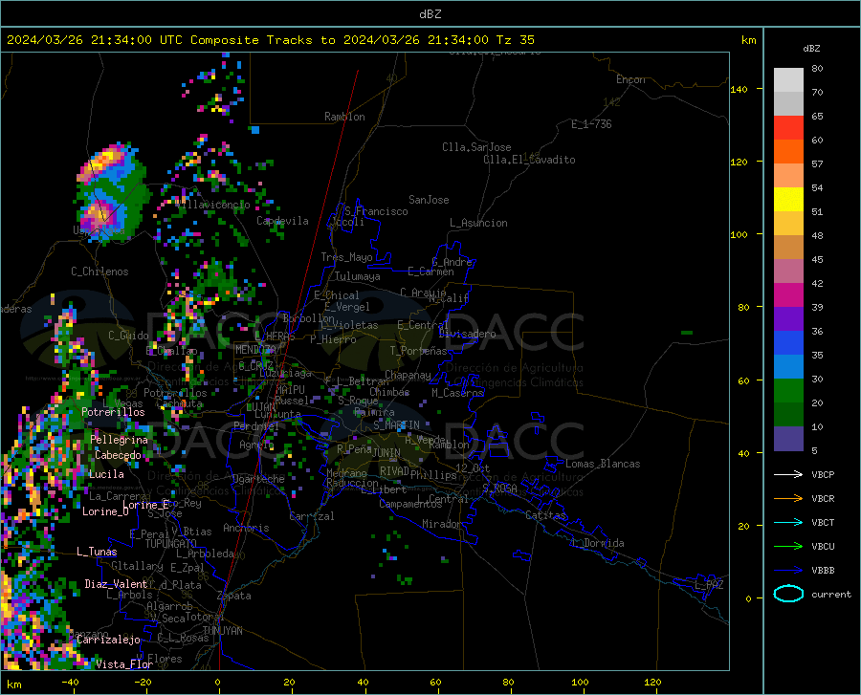Click the 'L_PAZ' label on the map
Viewport: 861px width, 695px height.
[x=709, y=585]
